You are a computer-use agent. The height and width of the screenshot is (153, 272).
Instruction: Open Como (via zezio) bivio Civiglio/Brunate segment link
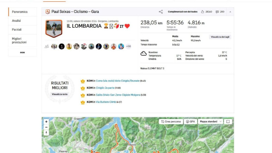(118, 81)
